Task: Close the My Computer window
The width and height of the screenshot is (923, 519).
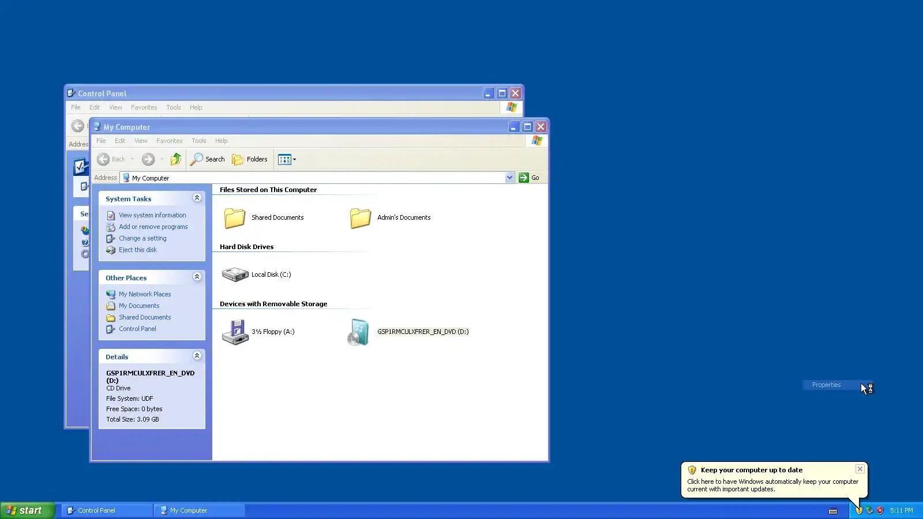Action: pos(541,127)
